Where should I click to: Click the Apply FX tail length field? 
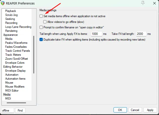[x=96, y=34]
